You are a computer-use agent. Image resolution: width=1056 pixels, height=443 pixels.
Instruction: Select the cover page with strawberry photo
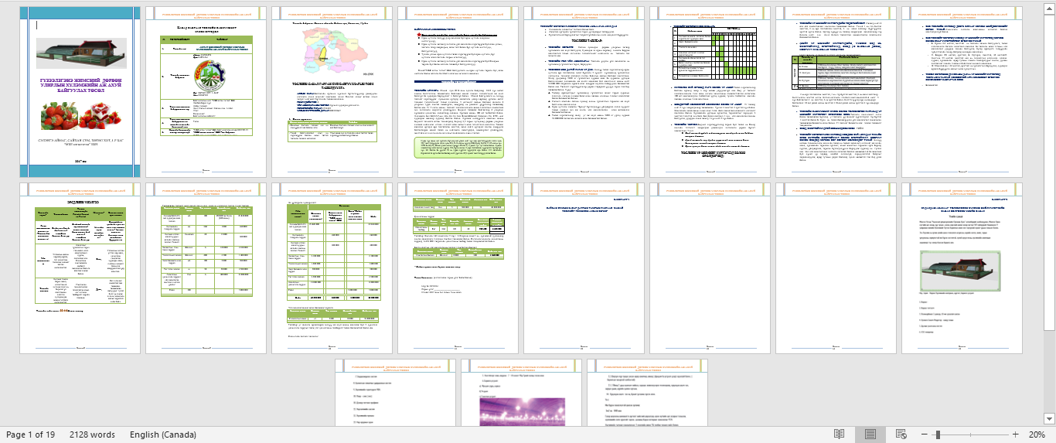coord(80,93)
